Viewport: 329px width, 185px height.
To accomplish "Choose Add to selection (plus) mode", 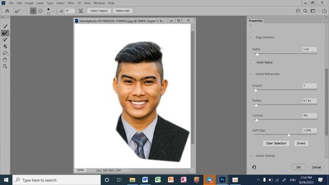I will pyautogui.click(x=33, y=11).
